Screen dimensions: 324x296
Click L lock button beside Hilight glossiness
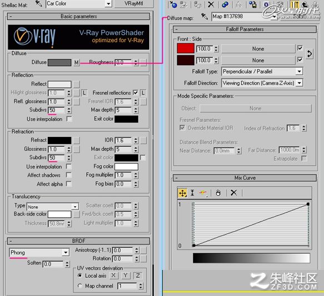click(x=84, y=93)
